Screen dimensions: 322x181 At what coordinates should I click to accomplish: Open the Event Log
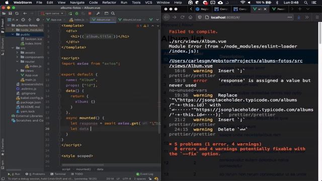pyautogui.click(x=144, y=174)
